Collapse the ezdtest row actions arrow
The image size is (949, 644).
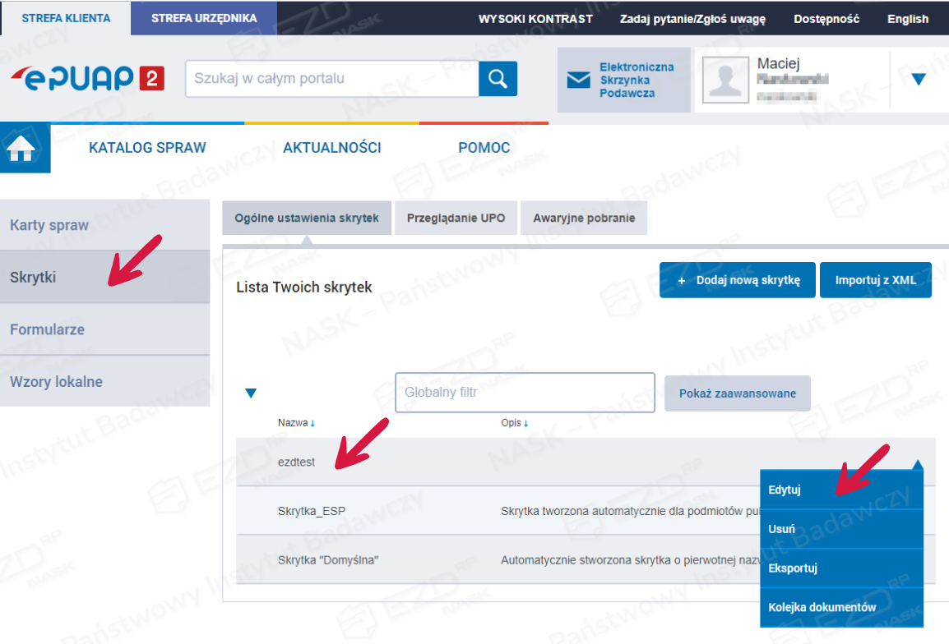(x=918, y=465)
